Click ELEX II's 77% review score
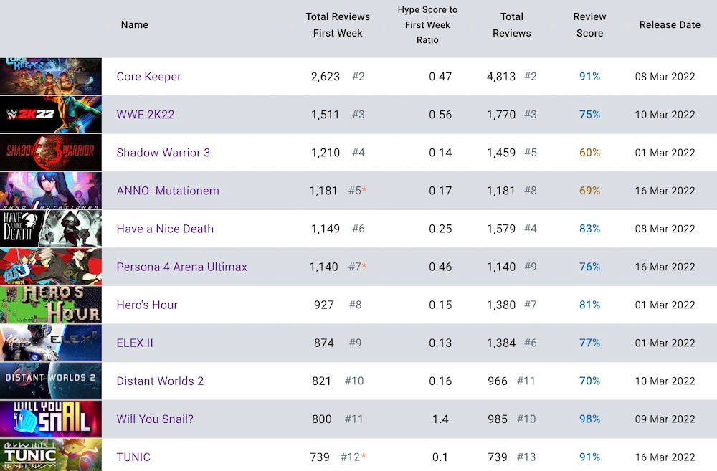Image resolution: width=717 pixels, height=471 pixels. point(590,343)
